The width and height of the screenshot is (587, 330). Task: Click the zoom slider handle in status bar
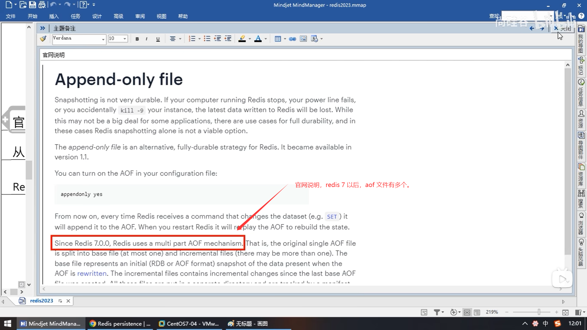click(x=539, y=312)
